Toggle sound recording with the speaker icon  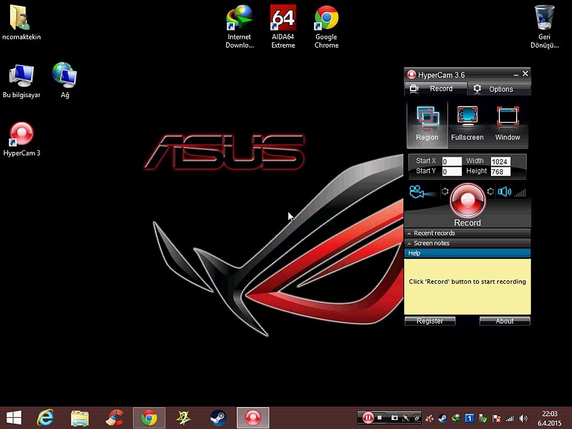[505, 192]
